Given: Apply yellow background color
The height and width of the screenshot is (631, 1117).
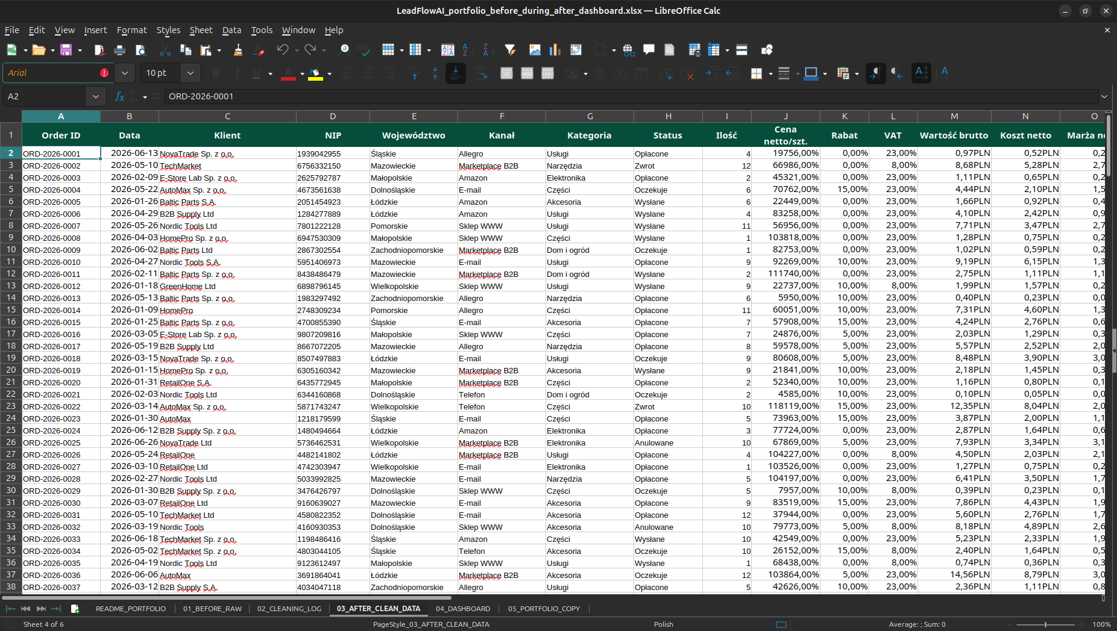Looking at the screenshot, I should 315,73.
